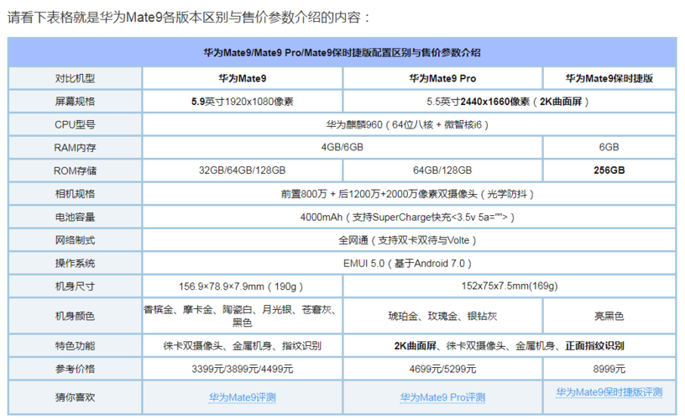Select the 华为Mate9保时捷版 column header
Screen dimensions: 685x420
click(x=609, y=78)
